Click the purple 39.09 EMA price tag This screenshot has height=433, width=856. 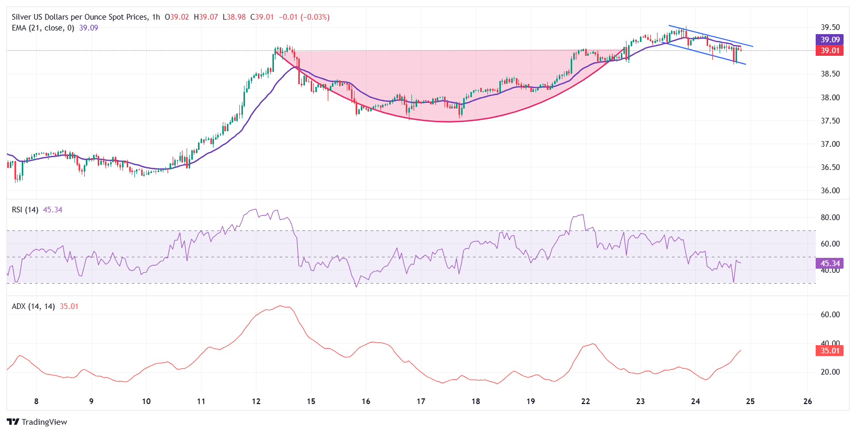pos(830,40)
